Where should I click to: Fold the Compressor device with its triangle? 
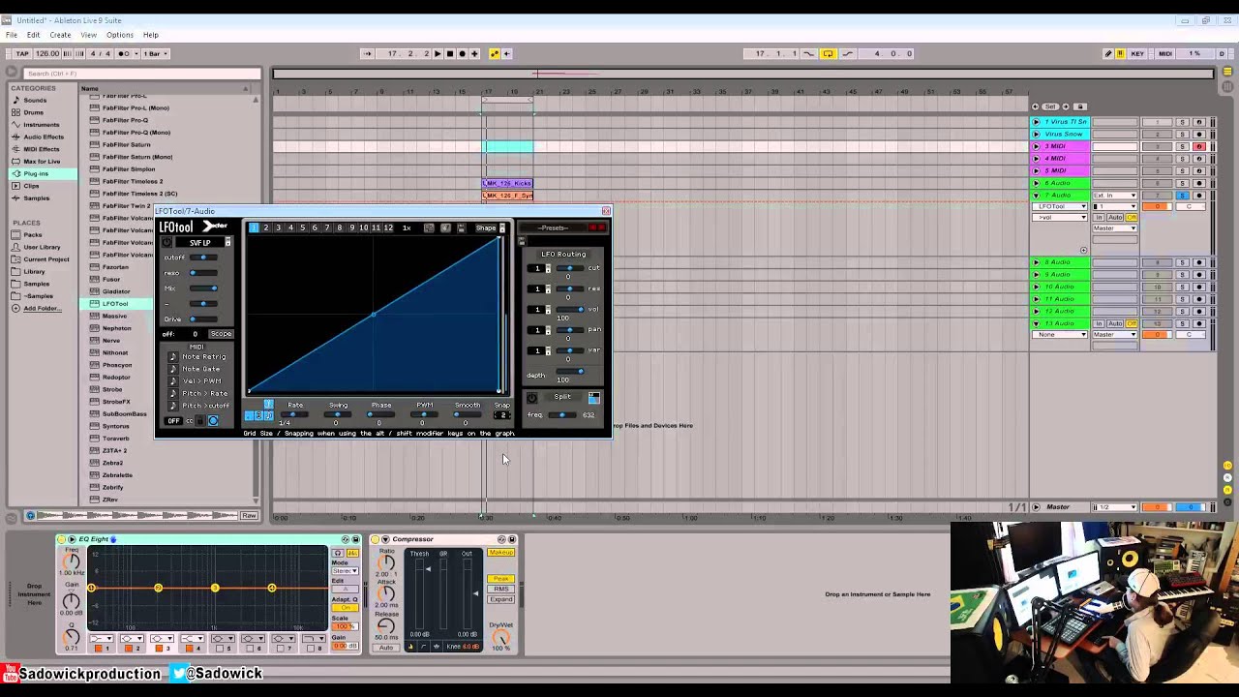tap(385, 539)
